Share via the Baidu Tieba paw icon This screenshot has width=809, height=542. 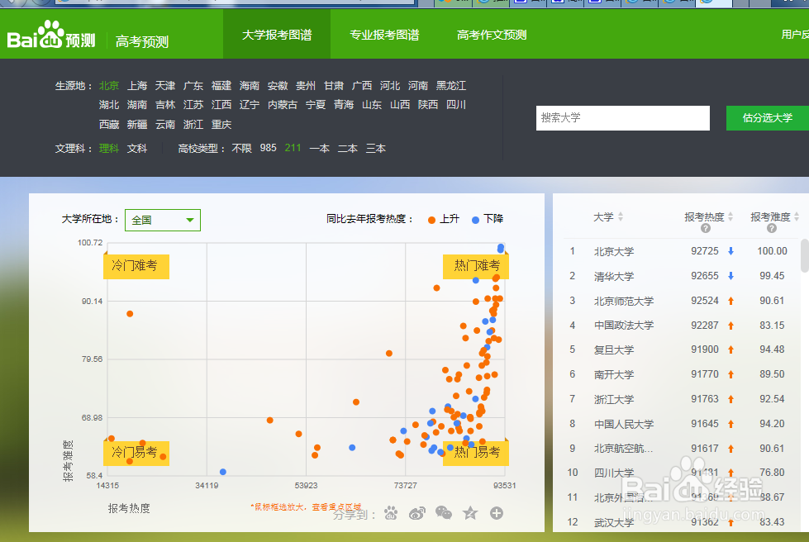pos(391,513)
